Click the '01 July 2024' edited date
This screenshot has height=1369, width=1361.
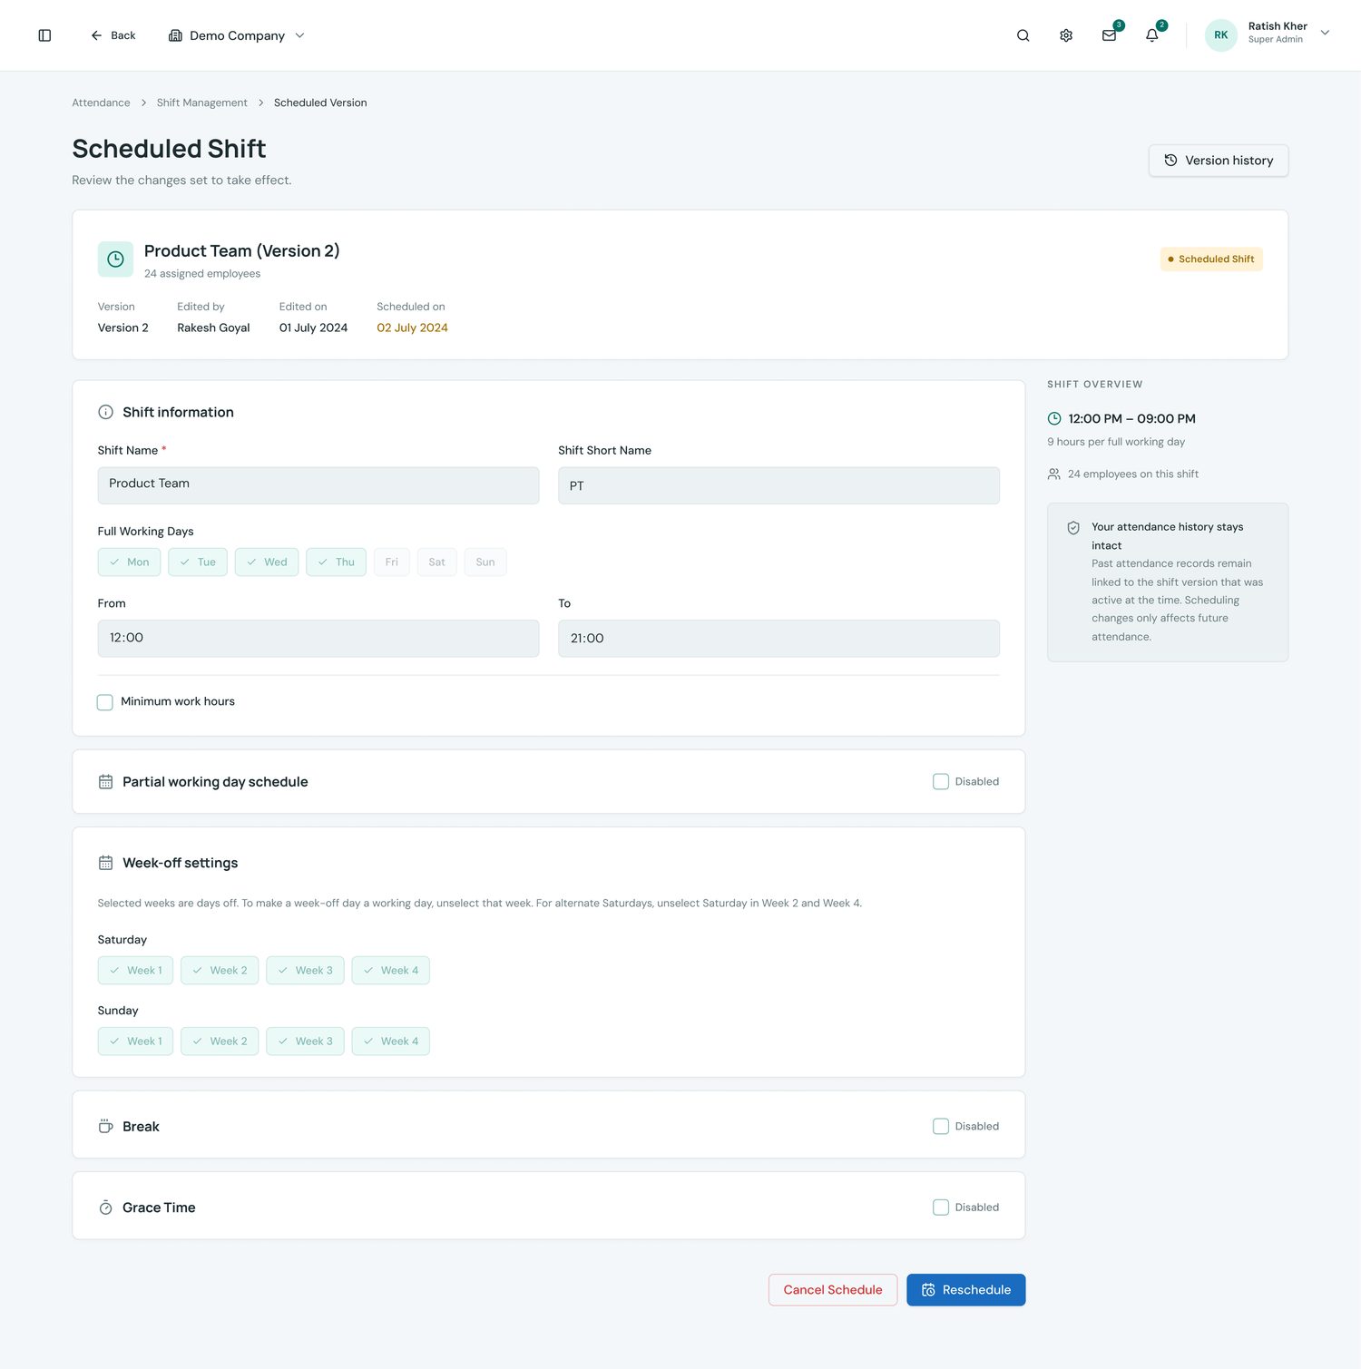pyautogui.click(x=313, y=328)
